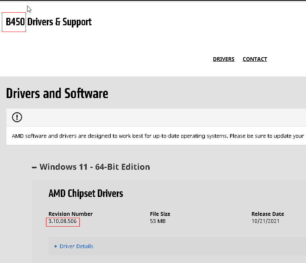Image resolution: width=306 pixels, height=263 pixels.
Task: Collapse the Windows 11 - 64-Bit Edition section
Action: click(x=91, y=167)
